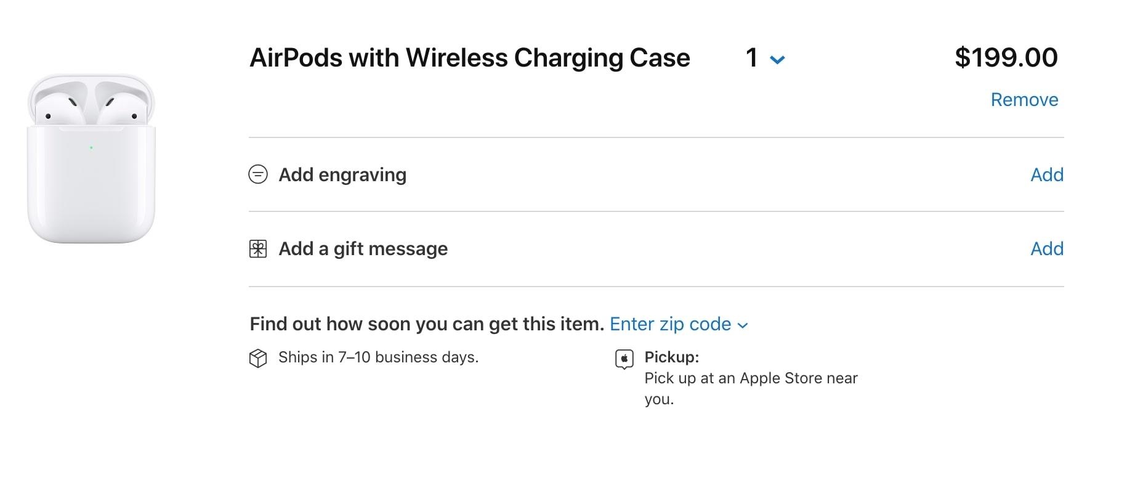
Task: Click the $199.00 price label
Action: coord(1006,56)
